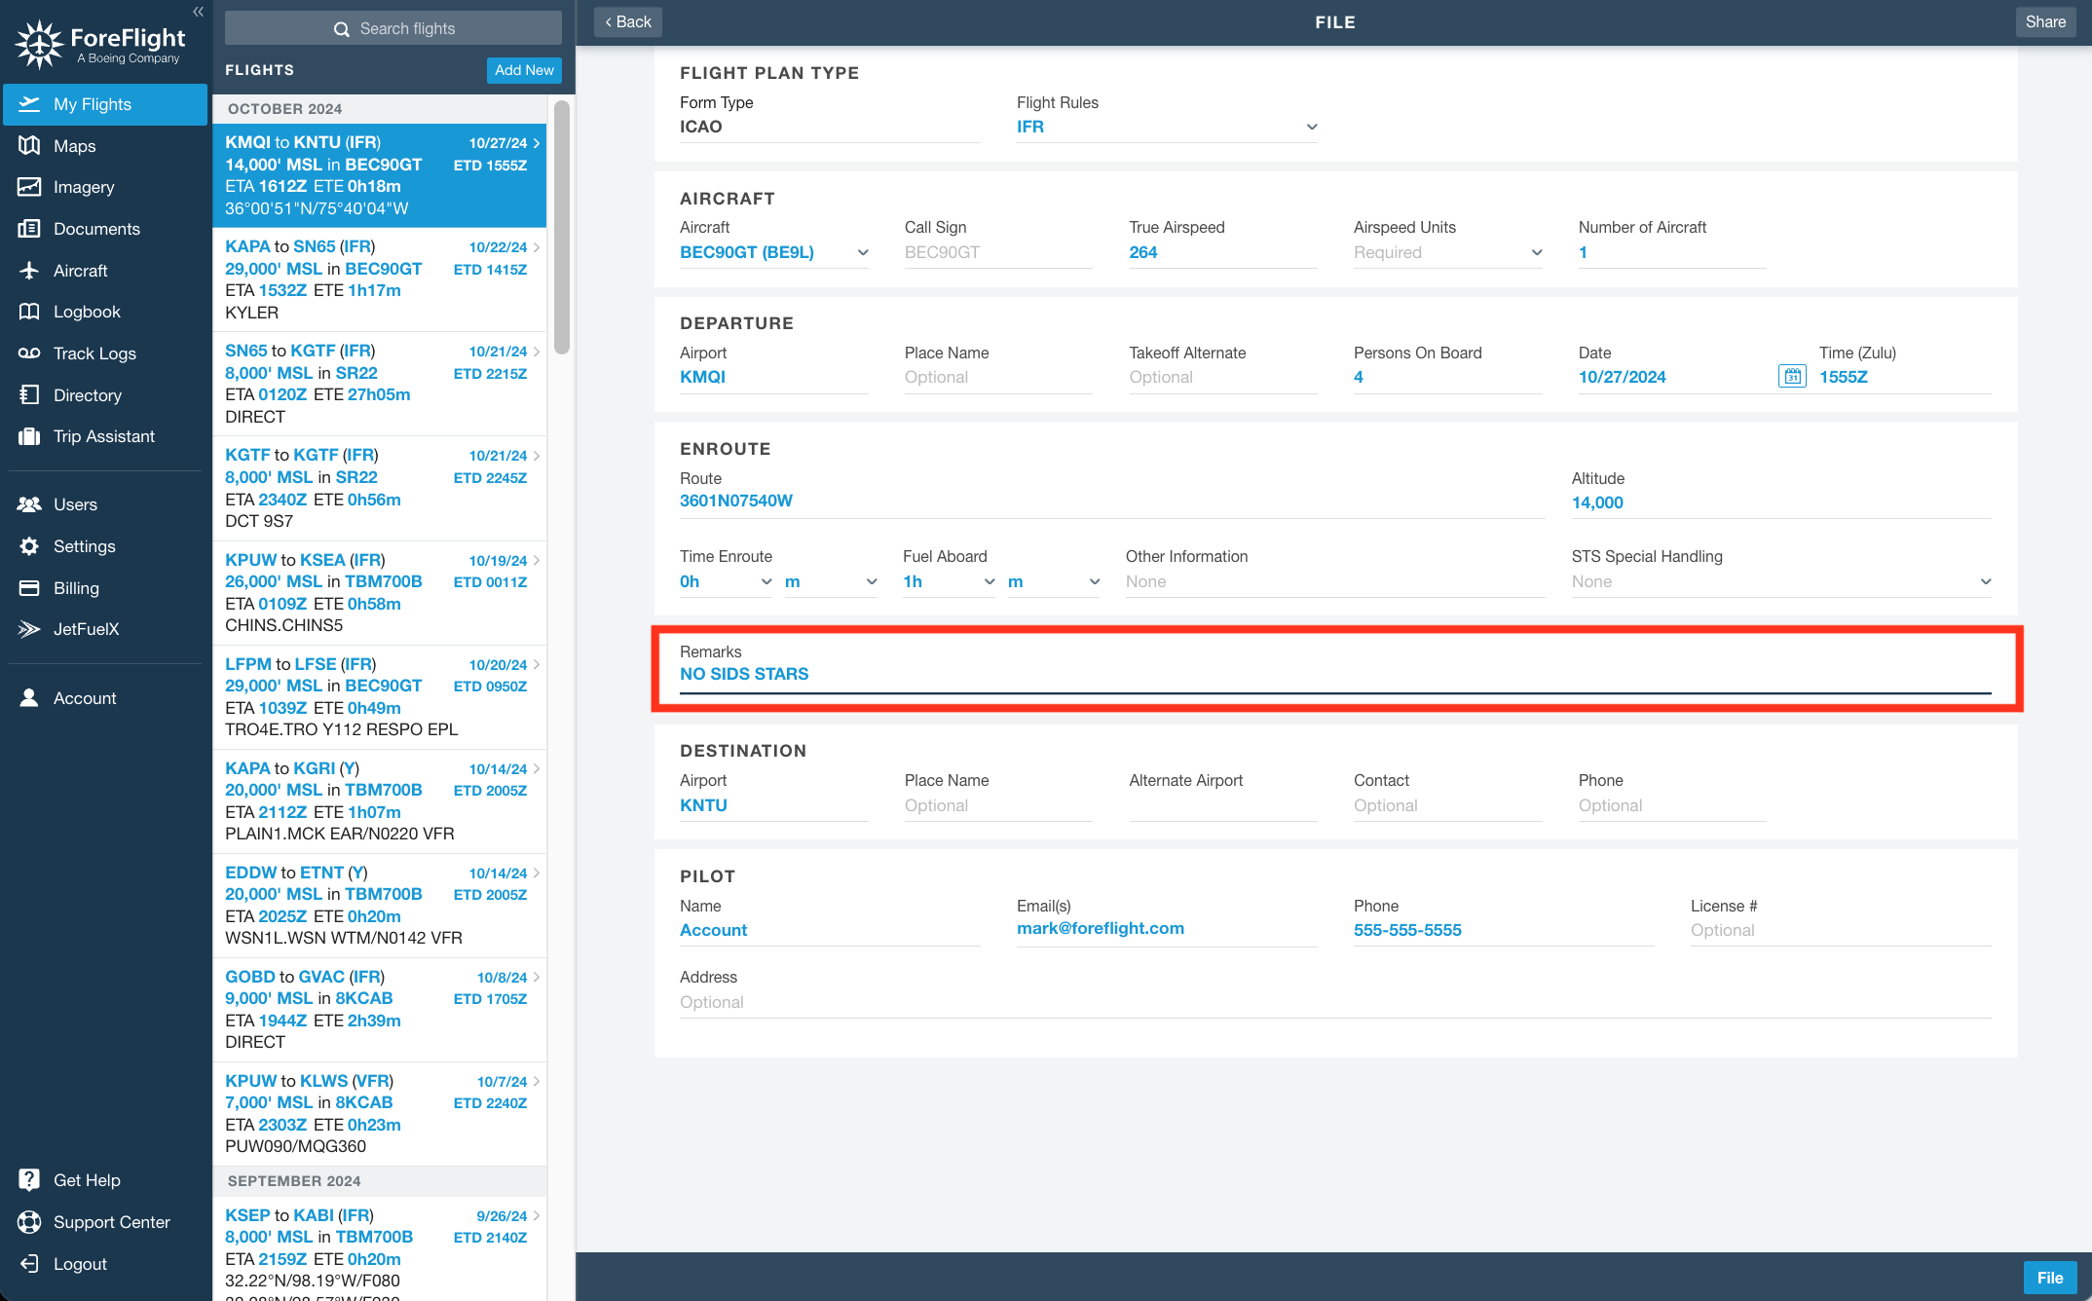The height and width of the screenshot is (1301, 2092).
Task: Select the Imagery sidebar icon
Action: [x=82, y=187]
